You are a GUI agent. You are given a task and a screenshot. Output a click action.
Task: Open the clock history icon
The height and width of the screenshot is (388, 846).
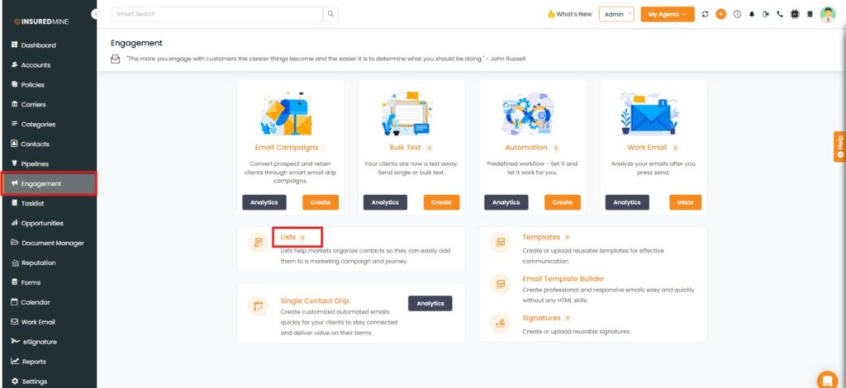[x=737, y=14]
